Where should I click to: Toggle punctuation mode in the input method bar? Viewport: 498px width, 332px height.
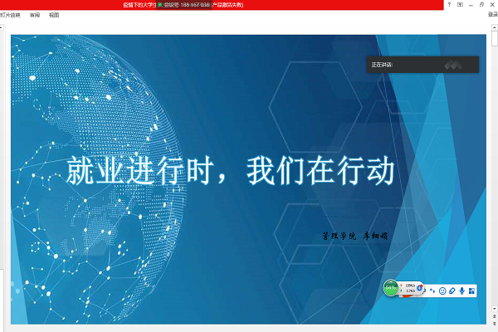432,290
